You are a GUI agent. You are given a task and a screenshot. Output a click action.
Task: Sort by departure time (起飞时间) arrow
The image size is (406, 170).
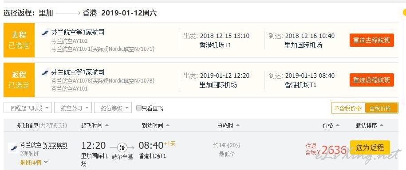pos(106,125)
